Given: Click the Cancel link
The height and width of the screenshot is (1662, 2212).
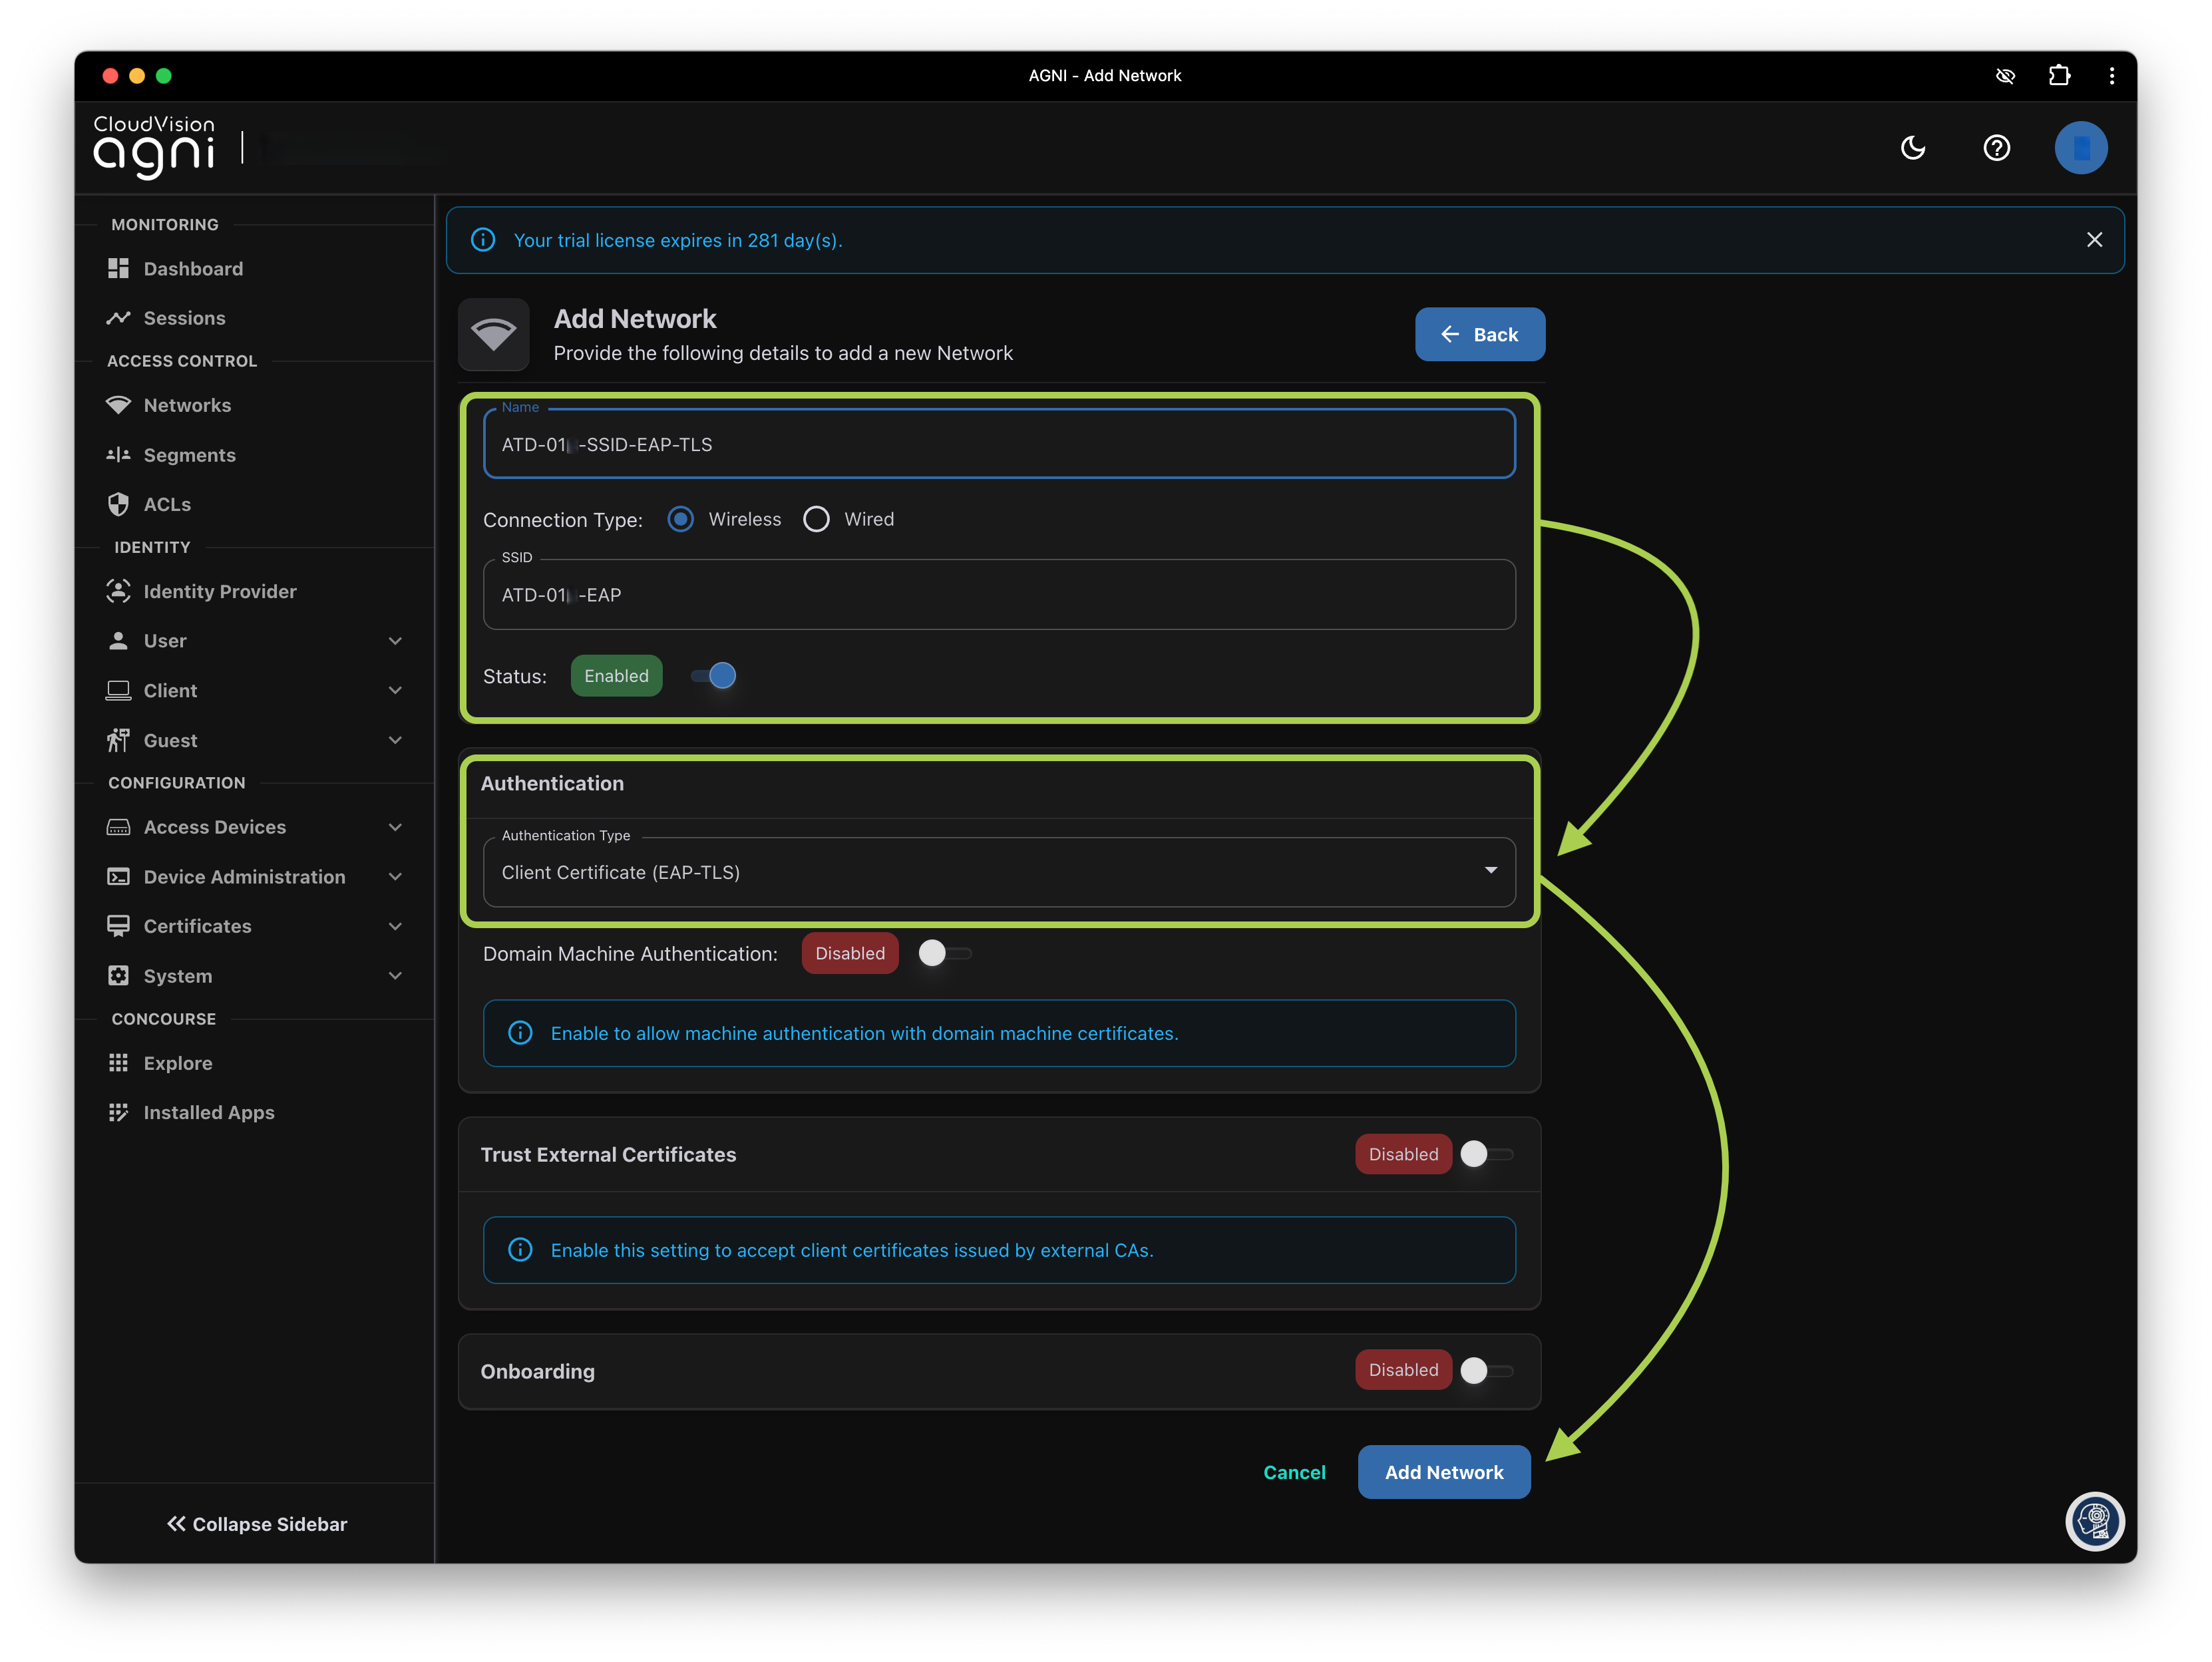Looking at the screenshot, I should (x=1294, y=1472).
